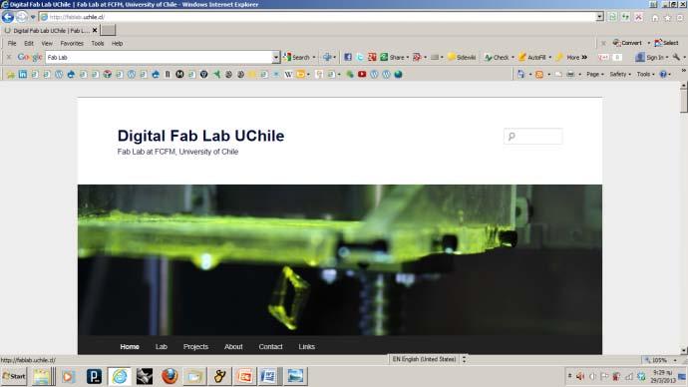This screenshot has width=688, height=387.
Task: Open the Contact navigation link
Action: click(271, 347)
